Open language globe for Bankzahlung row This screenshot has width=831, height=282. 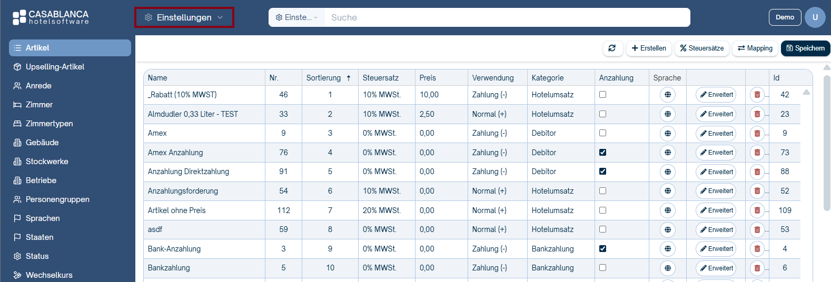click(667, 268)
